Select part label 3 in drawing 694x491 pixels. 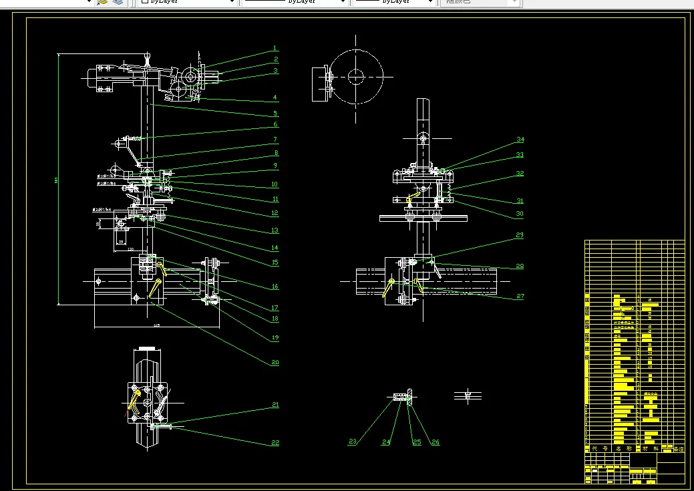coord(275,70)
